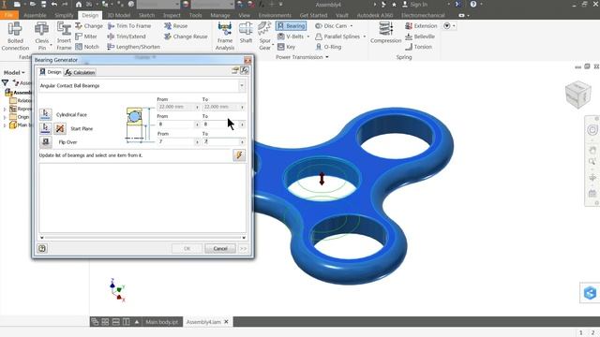Viewport: 600px width, 337px height.
Task: Click the Change Reuse tool
Action: click(x=186, y=37)
